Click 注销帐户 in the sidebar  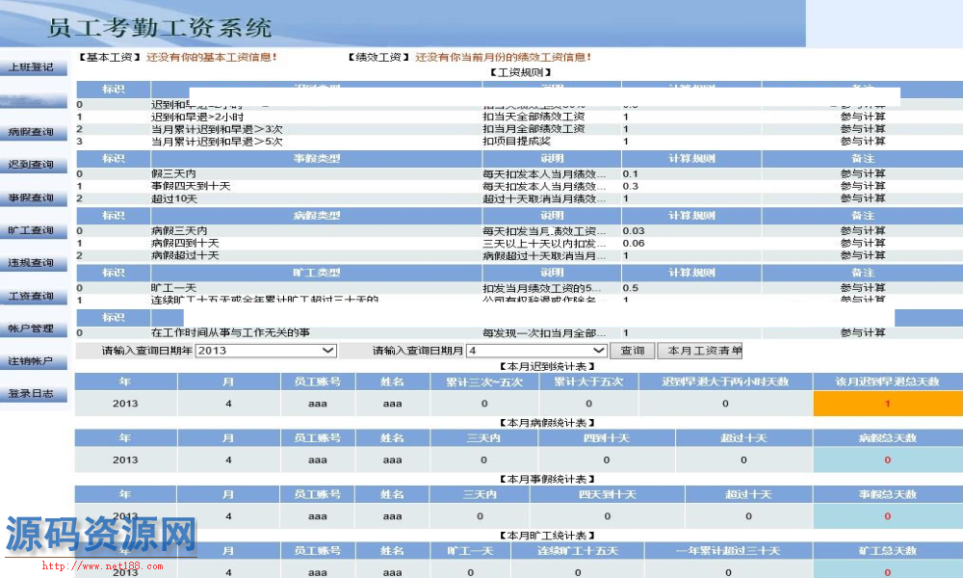coord(31,361)
